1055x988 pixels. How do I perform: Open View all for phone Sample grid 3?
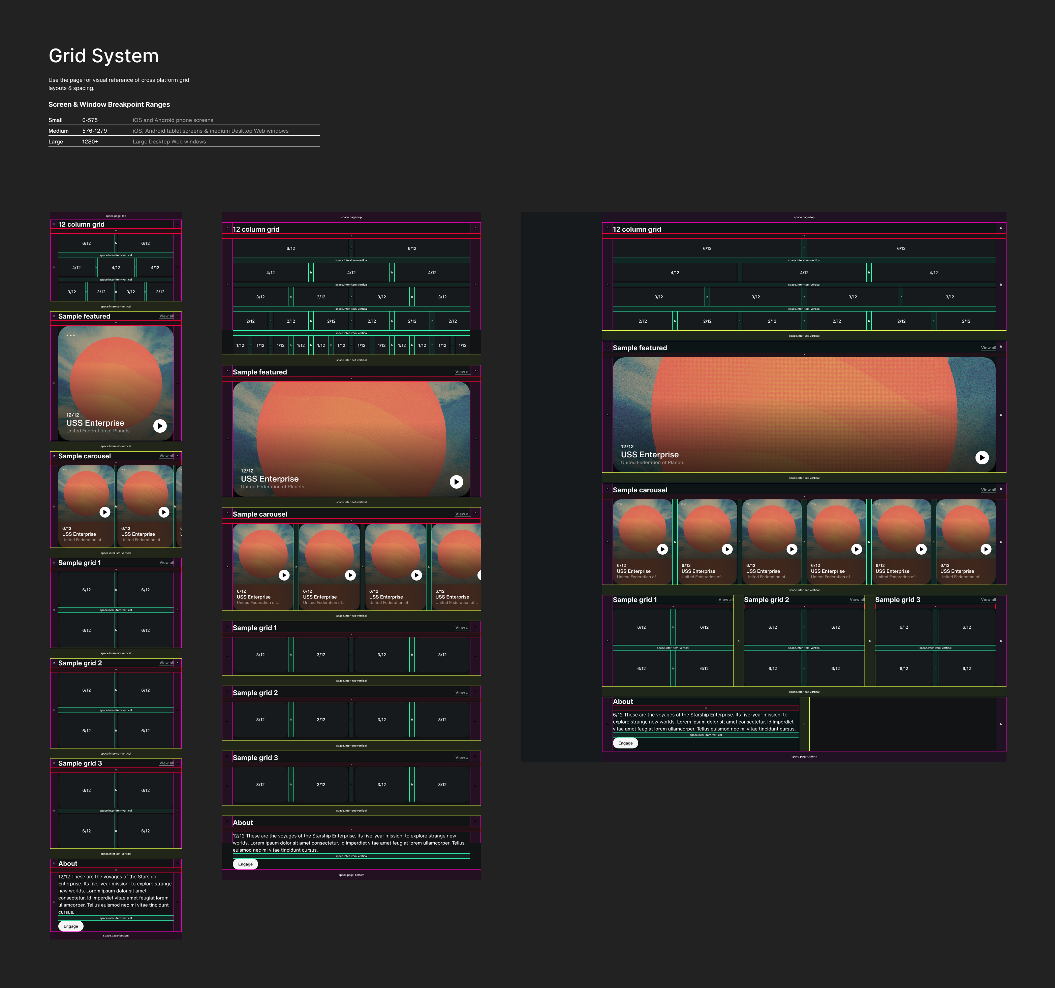166,763
